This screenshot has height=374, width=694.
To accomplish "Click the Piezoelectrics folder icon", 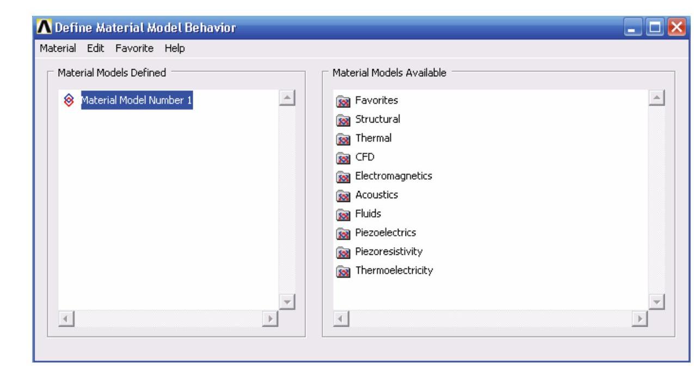I will (343, 233).
